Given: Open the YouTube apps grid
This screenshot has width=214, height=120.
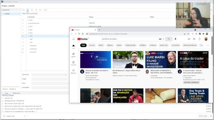Looking at the screenshot, I should click(194, 39).
